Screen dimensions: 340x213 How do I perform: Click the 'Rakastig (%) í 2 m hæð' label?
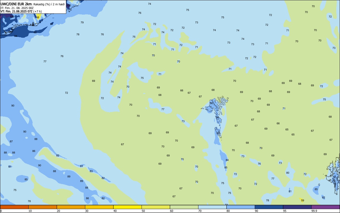tap(49, 4)
